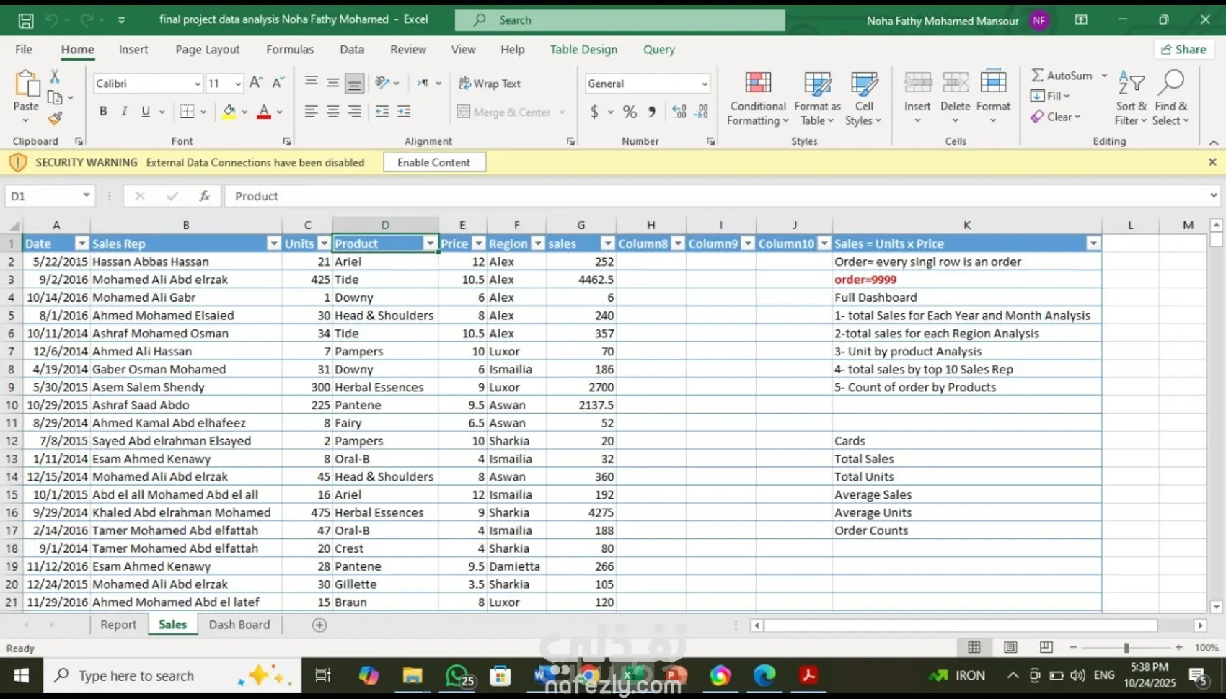Switch to Page Break Preview in status bar
This screenshot has height=699, width=1226.
[1046, 647]
